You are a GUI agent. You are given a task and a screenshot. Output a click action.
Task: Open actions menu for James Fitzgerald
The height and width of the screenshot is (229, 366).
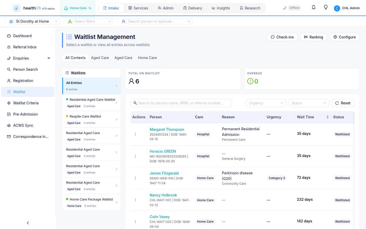pyautogui.click(x=135, y=178)
